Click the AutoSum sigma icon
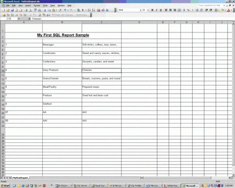This screenshot has width=235, height=188. pyautogui.click(x=83, y=10)
